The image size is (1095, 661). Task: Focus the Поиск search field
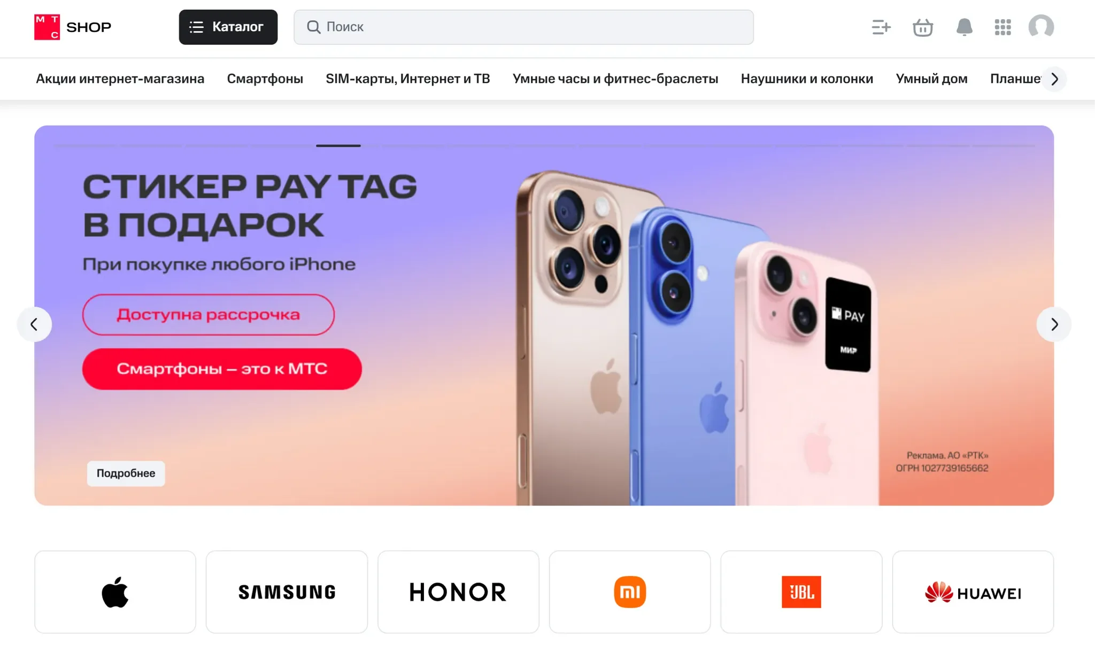(523, 27)
